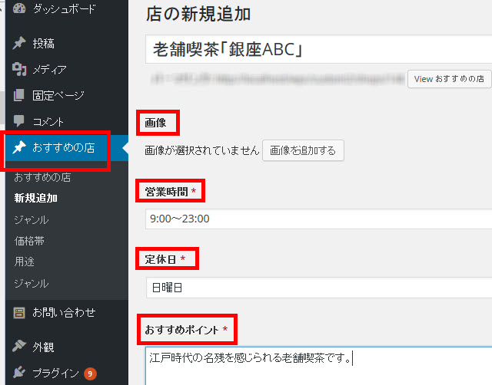Click the 画像 field label
Viewport: 492px width, 385px height.
(155, 123)
